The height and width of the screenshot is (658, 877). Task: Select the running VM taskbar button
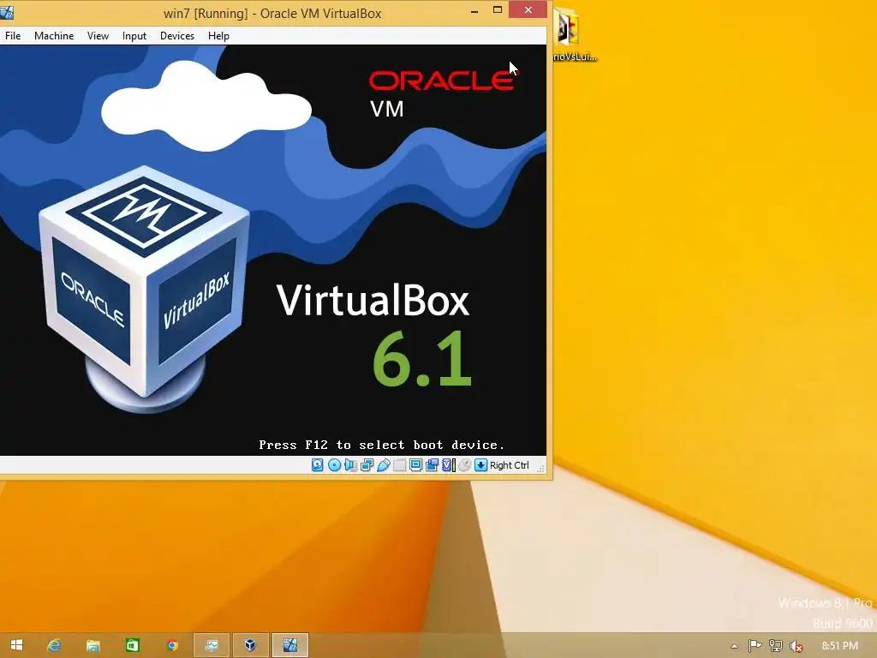289,645
